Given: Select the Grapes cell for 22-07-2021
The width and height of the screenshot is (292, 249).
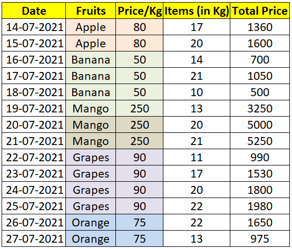Looking at the screenshot, I should click(91, 158).
